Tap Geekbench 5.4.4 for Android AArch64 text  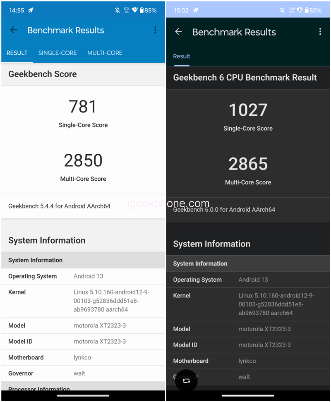(x=59, y=206)
